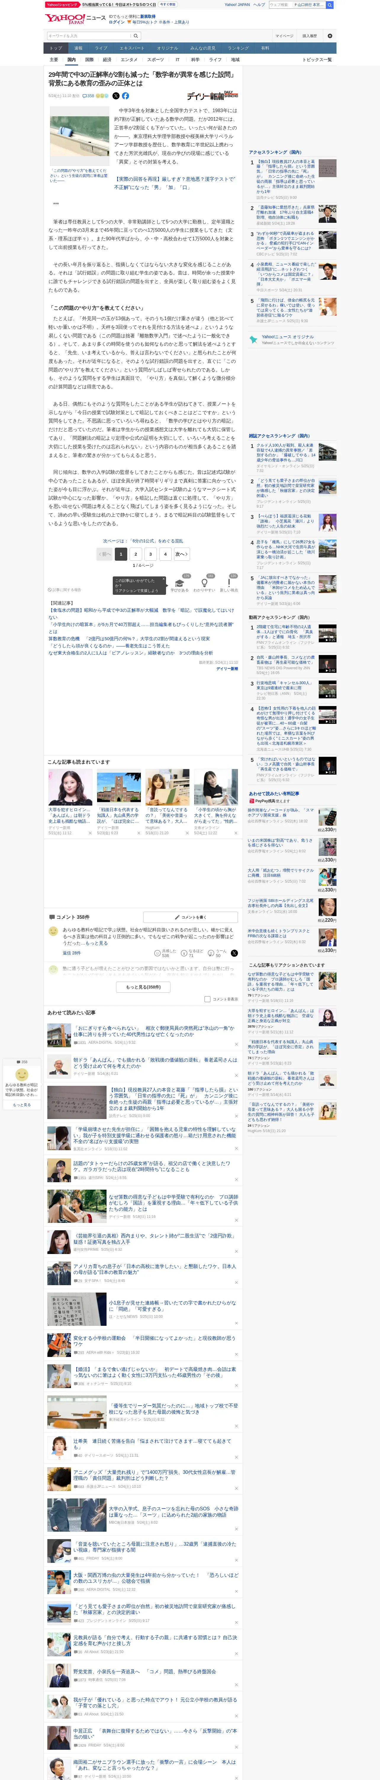Open the 有料 tab
The image size is (380, 1780).
pyautogui.click(x=265, y=48)
